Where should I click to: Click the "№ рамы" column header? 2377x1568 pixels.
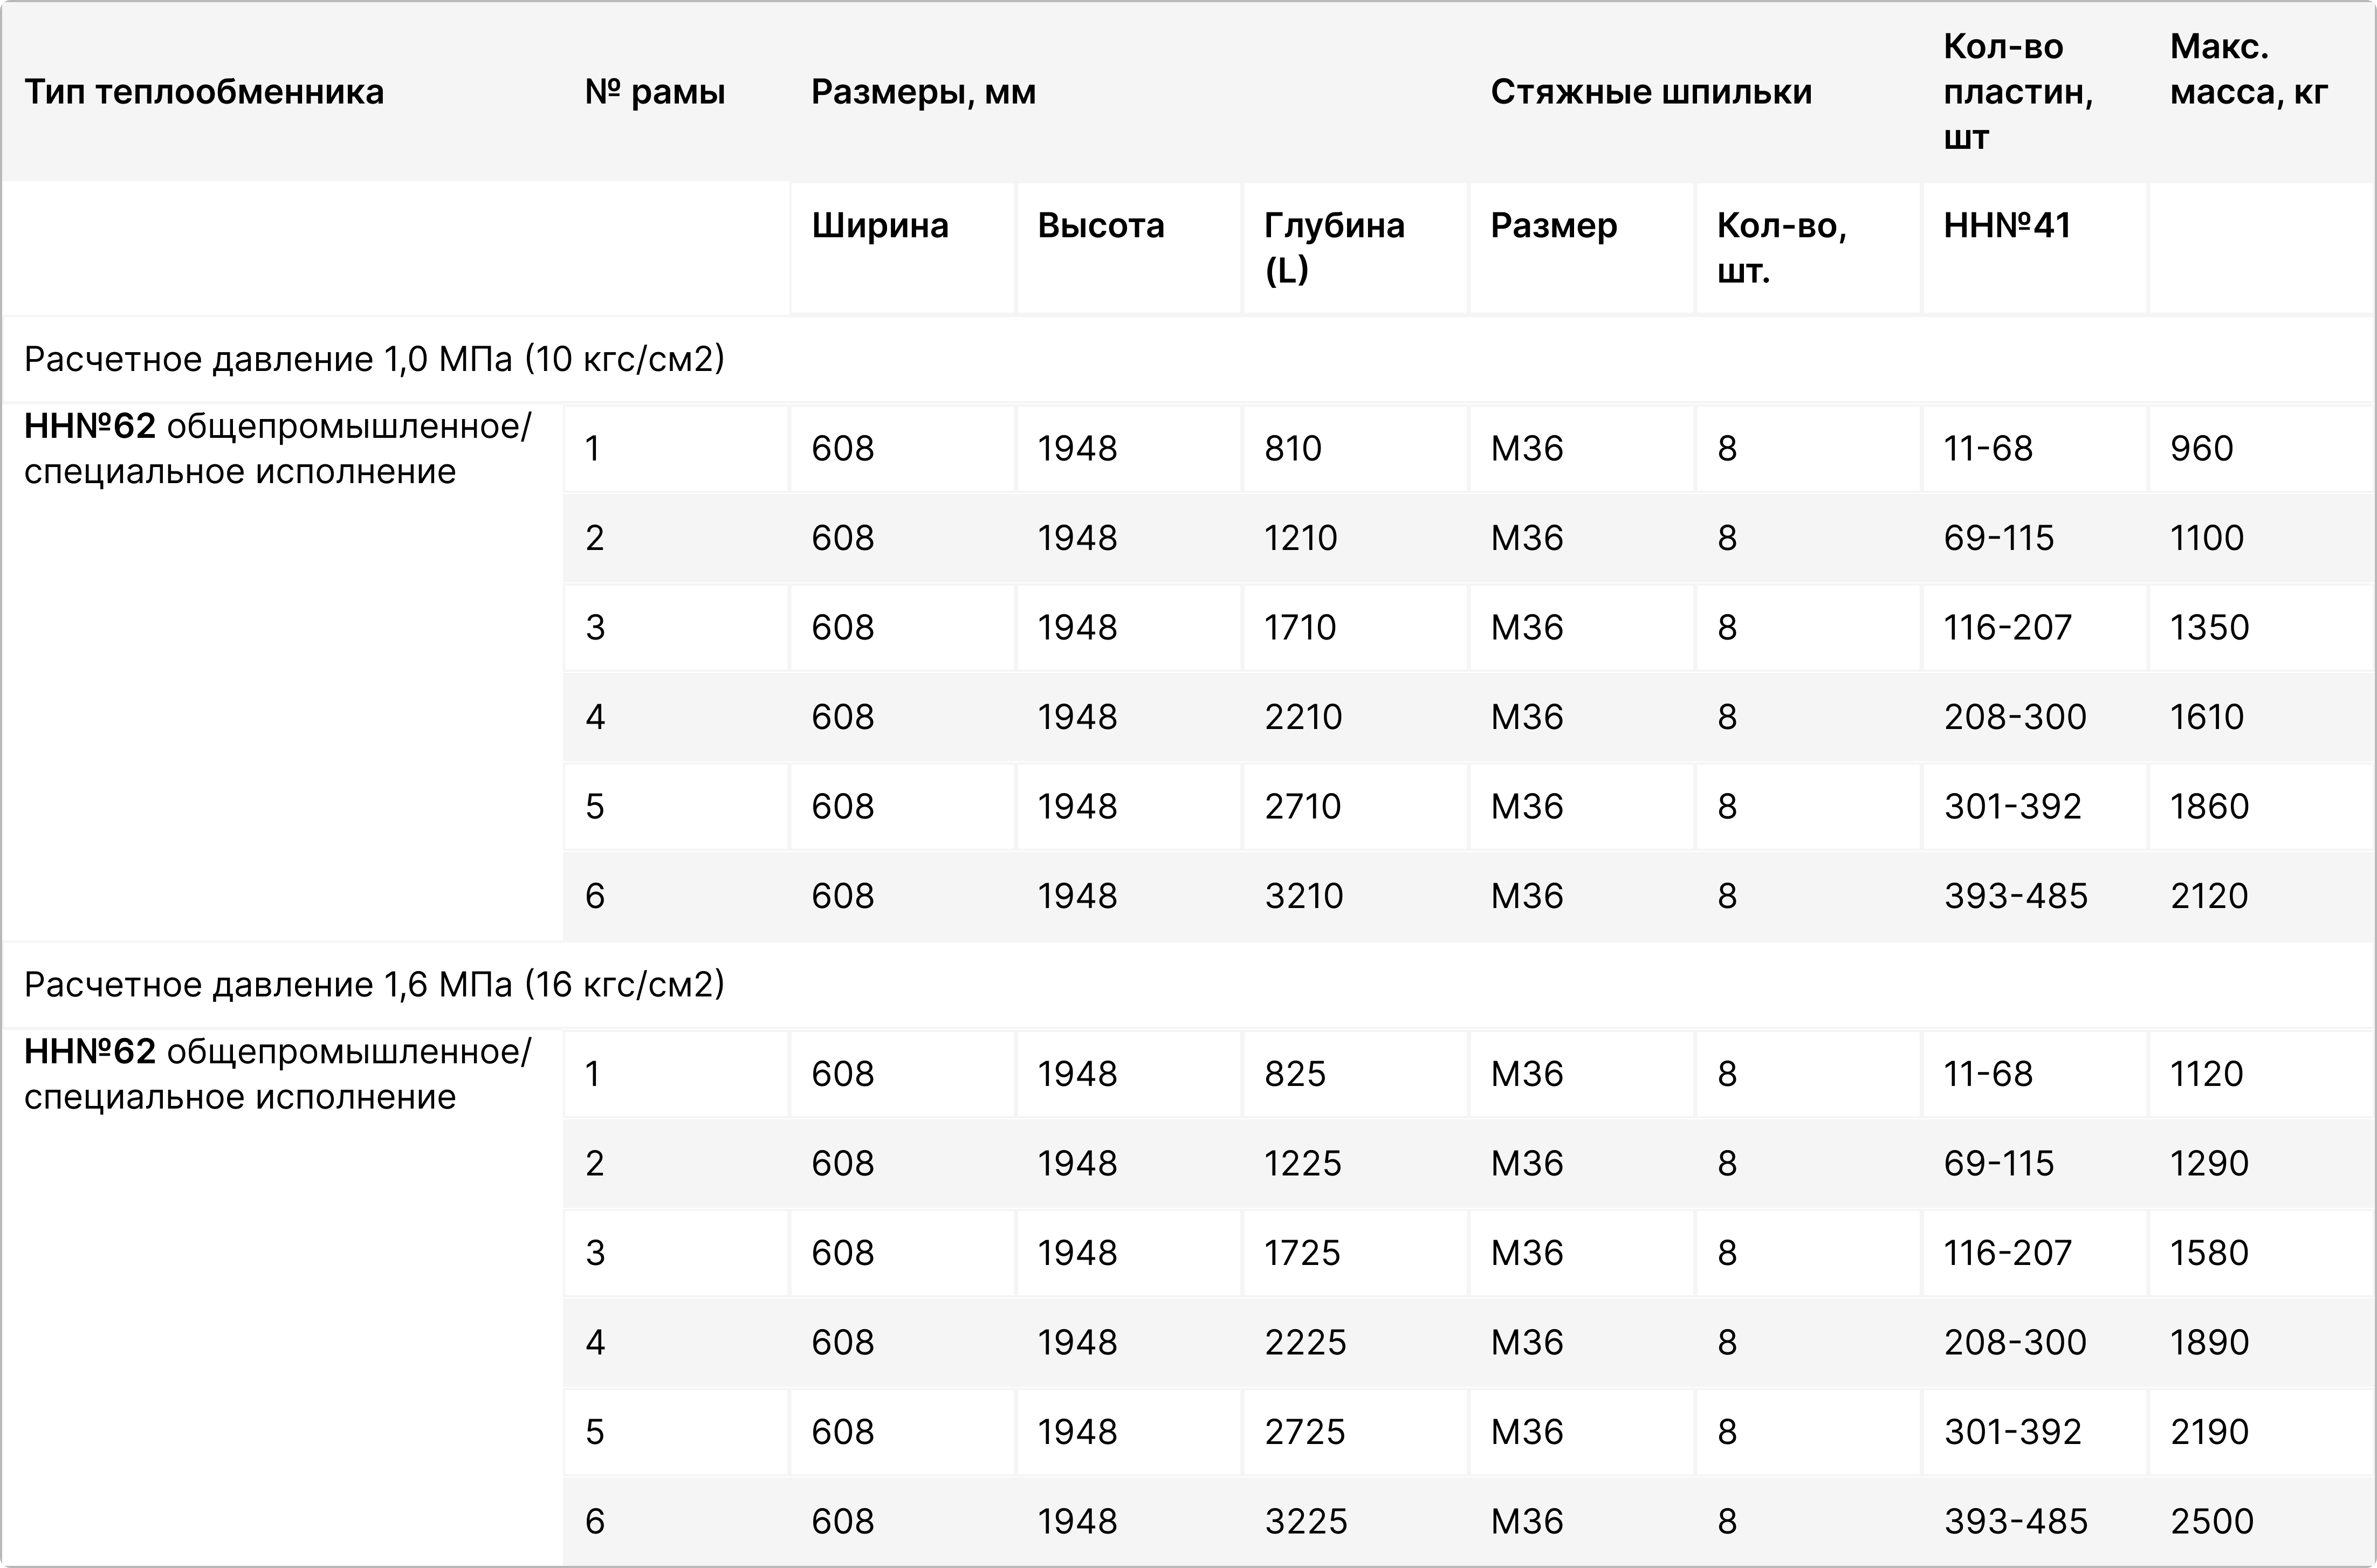pos(655,92)
